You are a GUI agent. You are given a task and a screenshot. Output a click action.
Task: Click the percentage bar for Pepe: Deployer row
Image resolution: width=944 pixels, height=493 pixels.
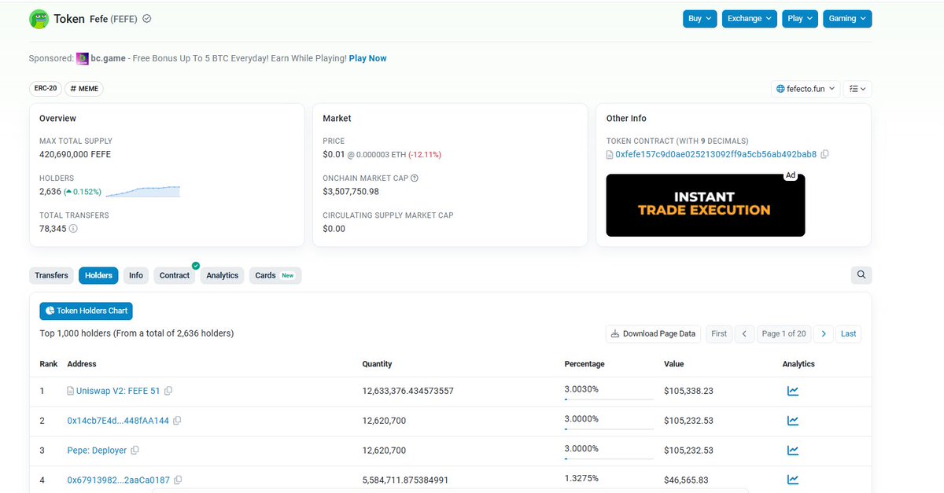[609, 459]
